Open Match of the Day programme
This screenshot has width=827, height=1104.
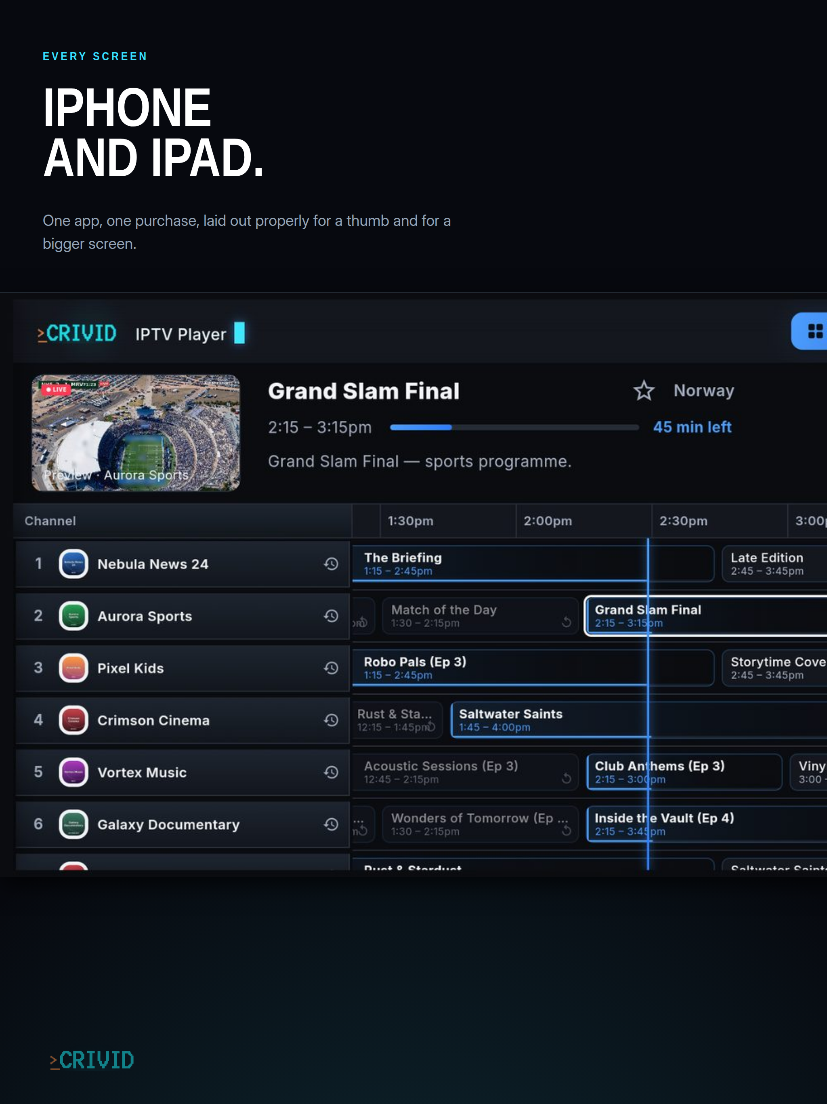point(480,616)
